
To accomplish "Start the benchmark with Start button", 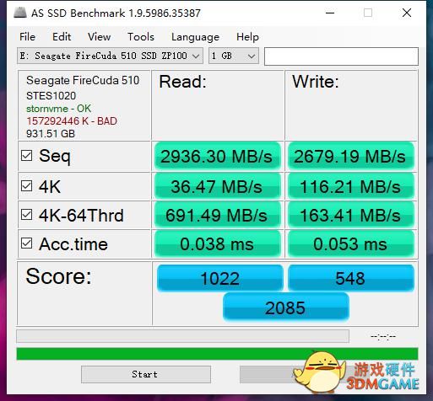I will point(146,374).
